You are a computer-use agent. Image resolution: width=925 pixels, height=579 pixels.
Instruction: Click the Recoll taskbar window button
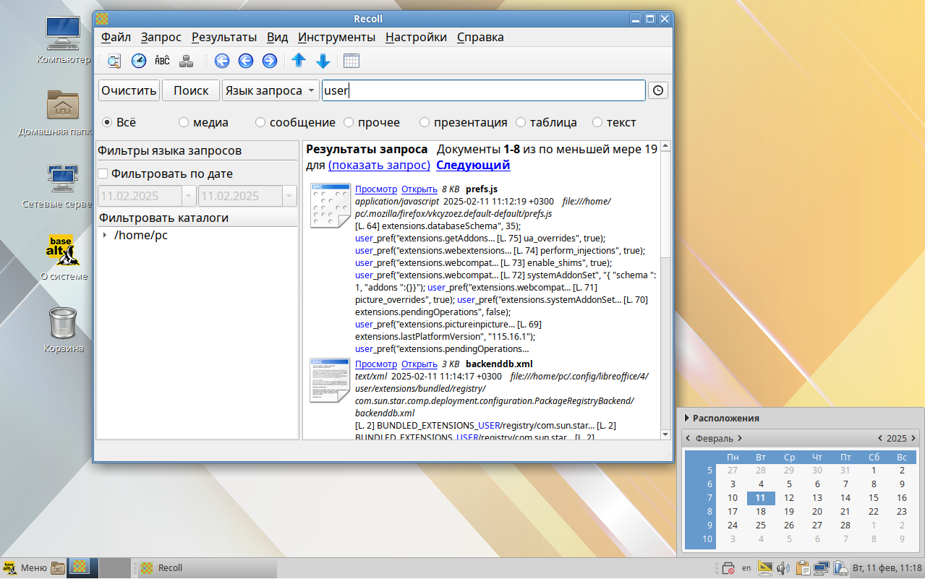coord(206,568)
